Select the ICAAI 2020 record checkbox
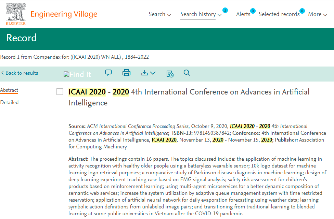 60,92
